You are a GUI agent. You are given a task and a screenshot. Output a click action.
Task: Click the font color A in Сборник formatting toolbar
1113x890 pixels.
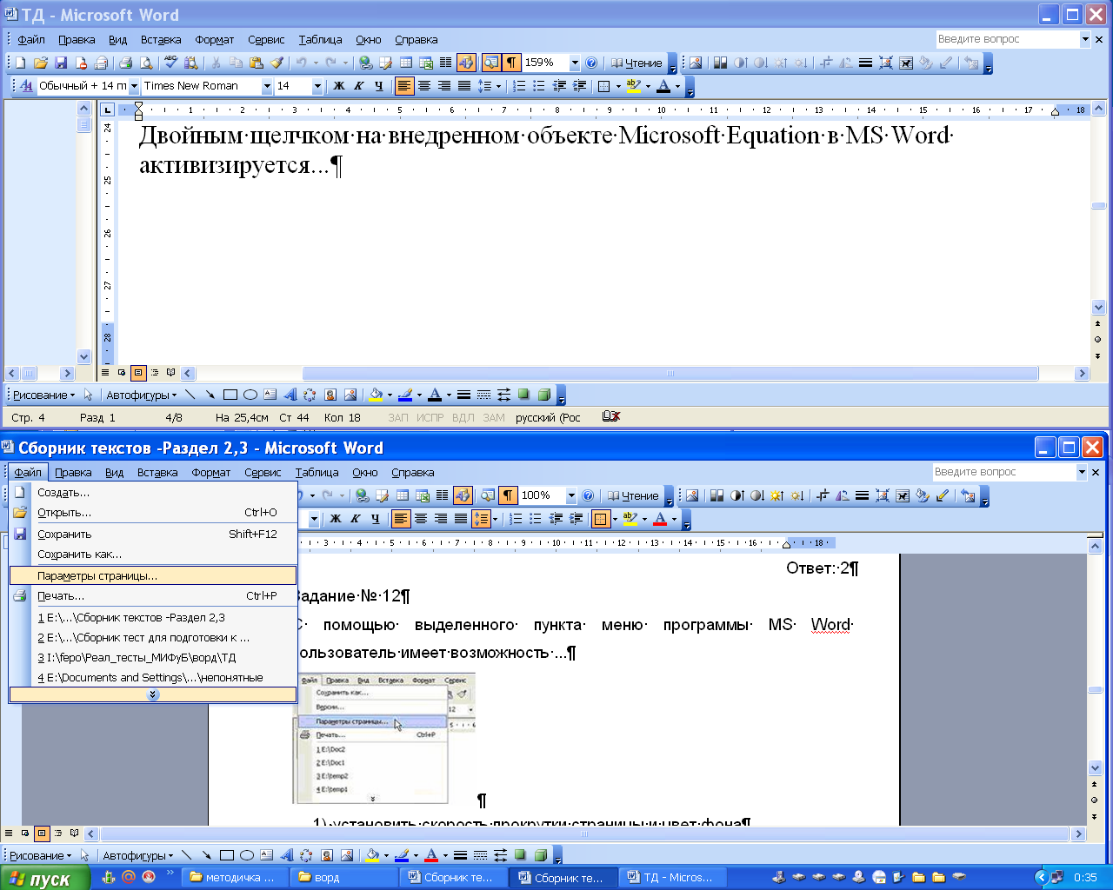[x=660, y=519]
